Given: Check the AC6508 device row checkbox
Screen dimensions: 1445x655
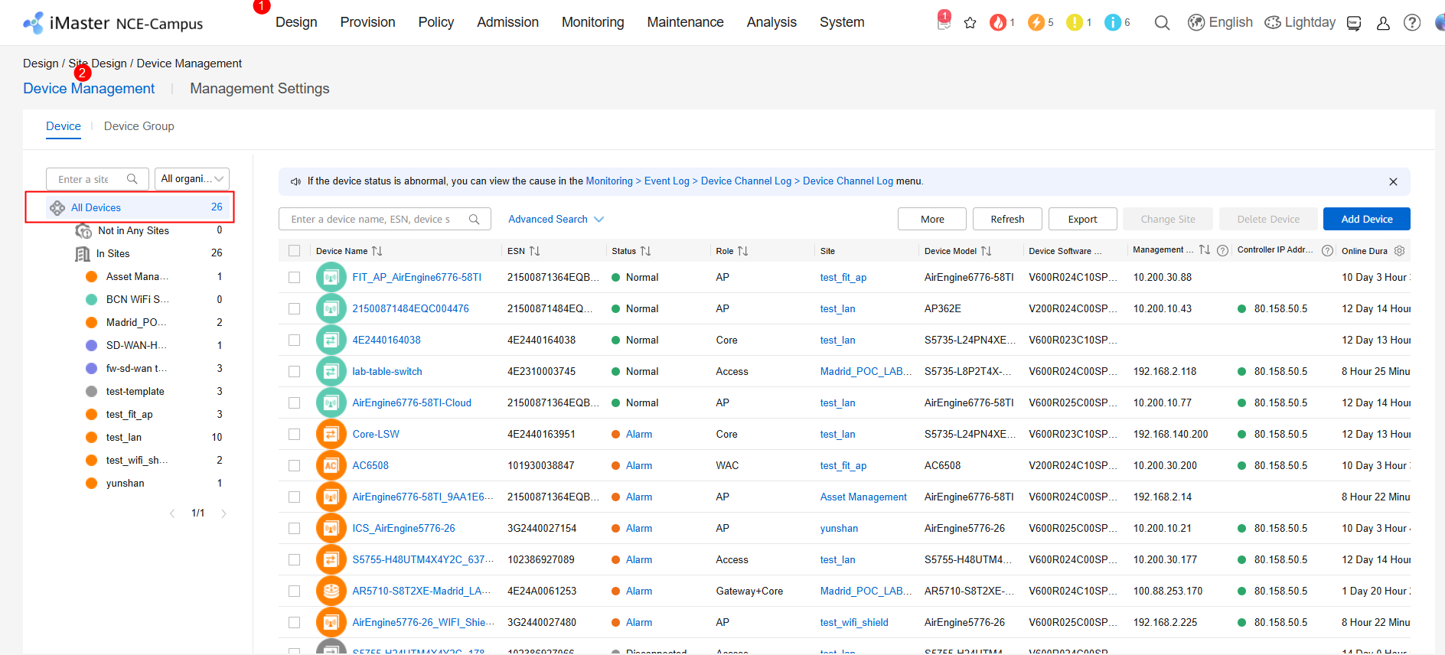Looking at the screenshot, I should tap(294, 465).
